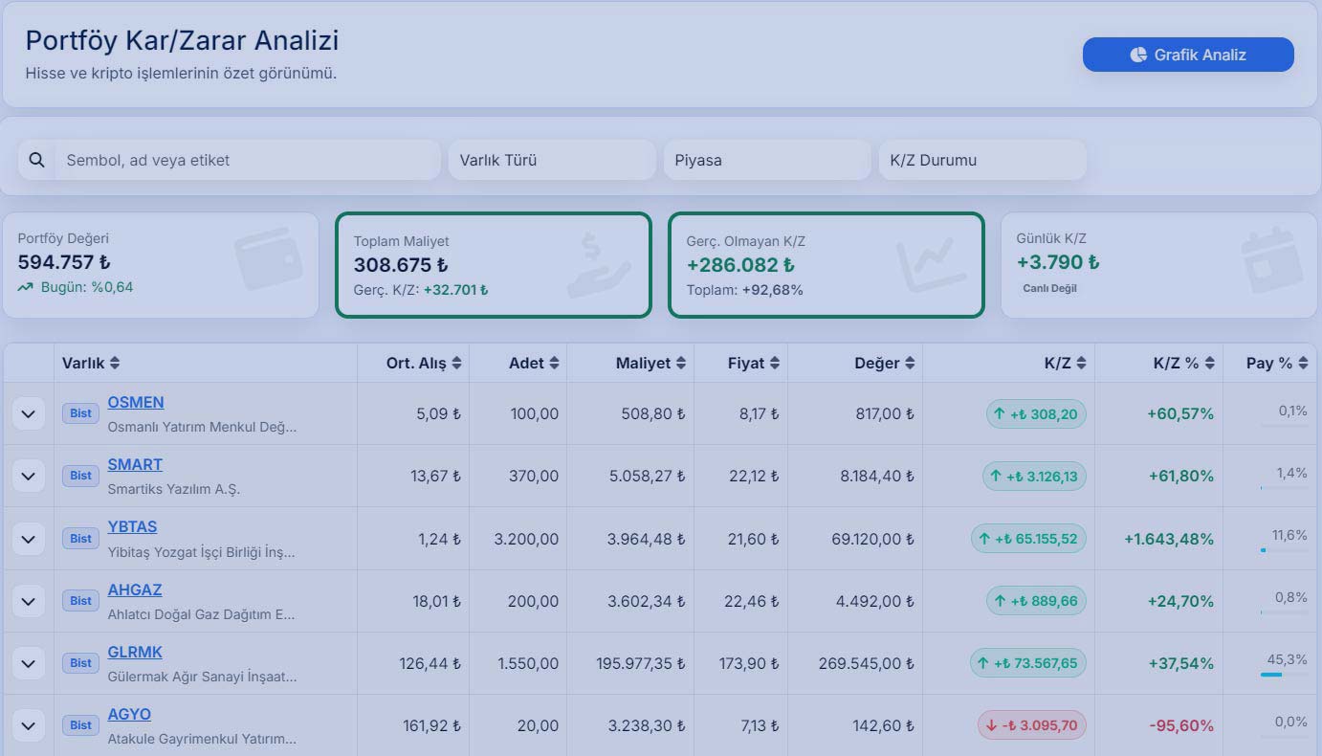
Task: Open the OSMEN stock link
Action: pyautogui.click(x=136, y=402)
